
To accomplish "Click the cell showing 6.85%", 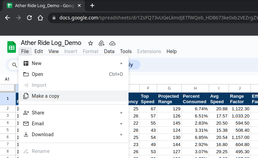I will [195, 137].
